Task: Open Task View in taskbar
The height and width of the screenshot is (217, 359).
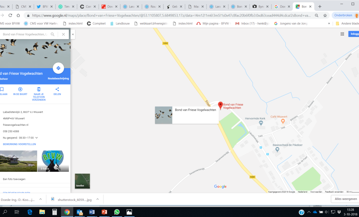Action: click(17, 212)
